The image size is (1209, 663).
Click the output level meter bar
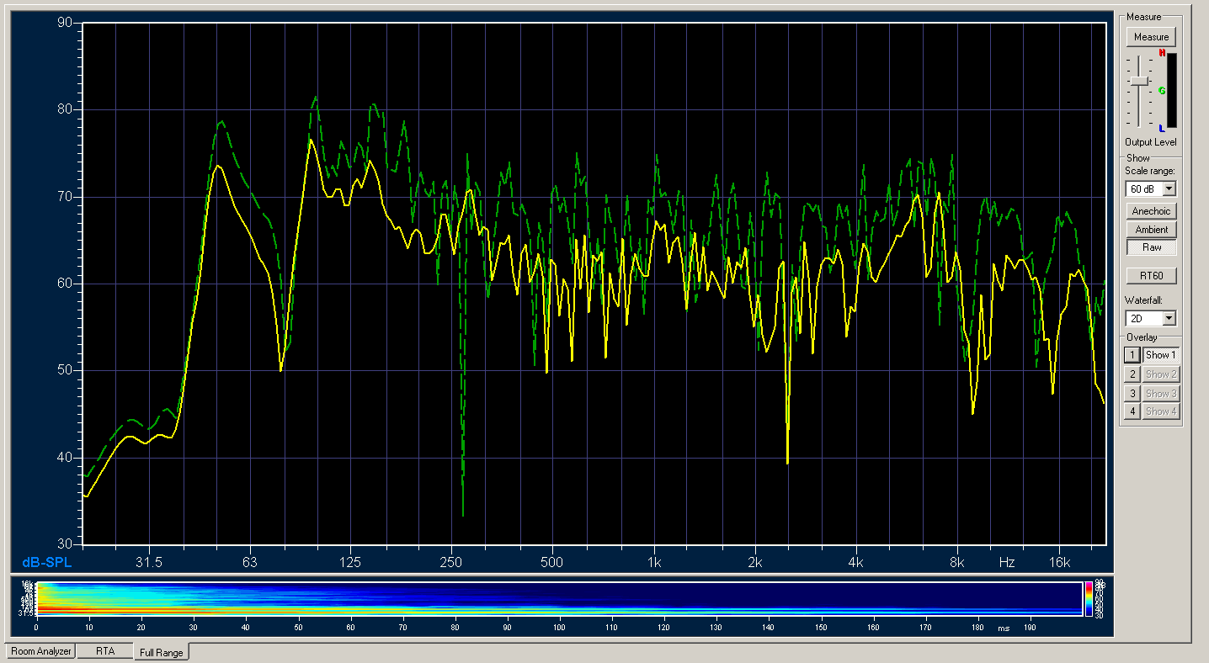[1172, 91]
